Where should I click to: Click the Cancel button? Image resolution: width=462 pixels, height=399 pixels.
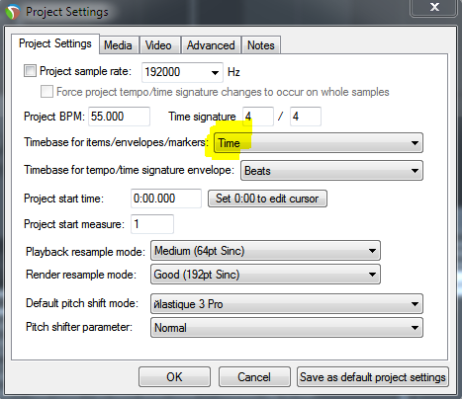pyautogui.click(x=254, y=376)
